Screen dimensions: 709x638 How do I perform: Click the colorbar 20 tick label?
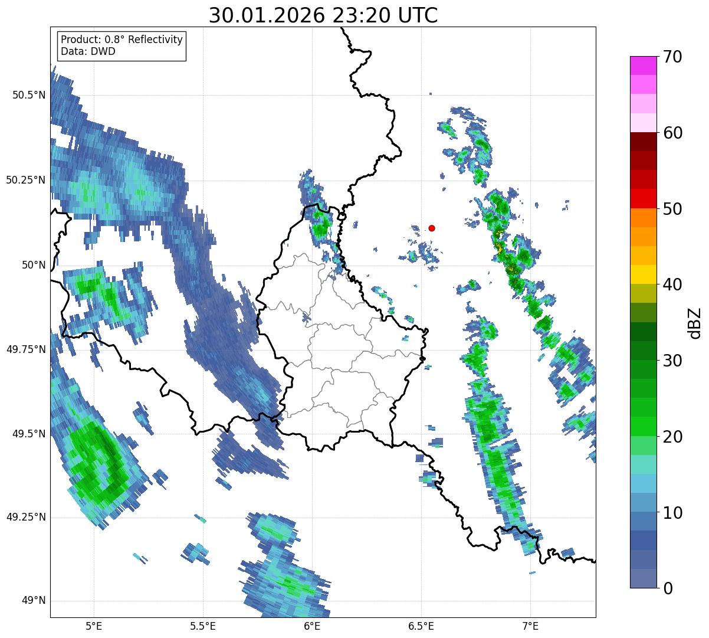(x=672, y=437)
